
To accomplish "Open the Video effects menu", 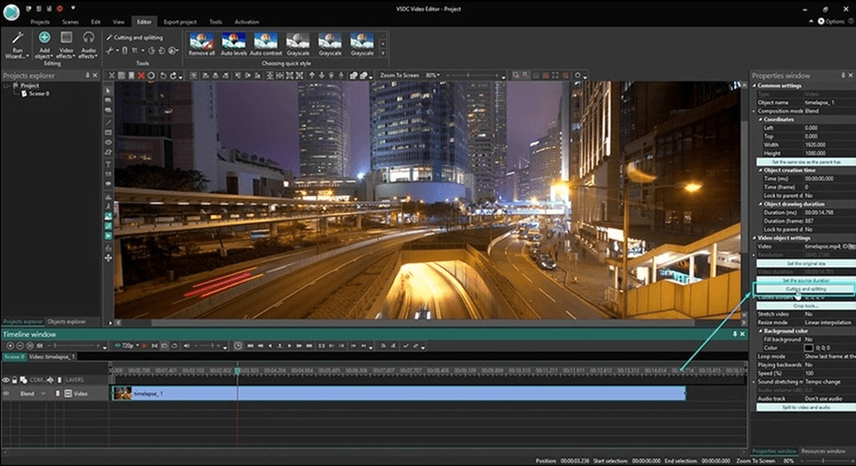I will coord(66,45).
